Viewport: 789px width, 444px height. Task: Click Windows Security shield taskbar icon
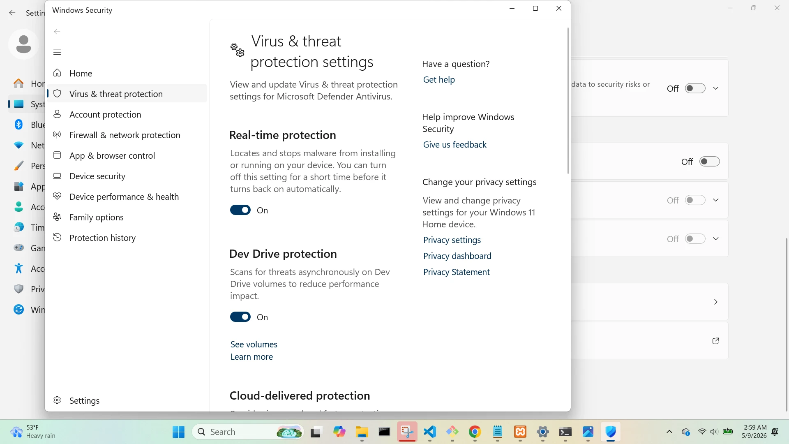[611, 432]
